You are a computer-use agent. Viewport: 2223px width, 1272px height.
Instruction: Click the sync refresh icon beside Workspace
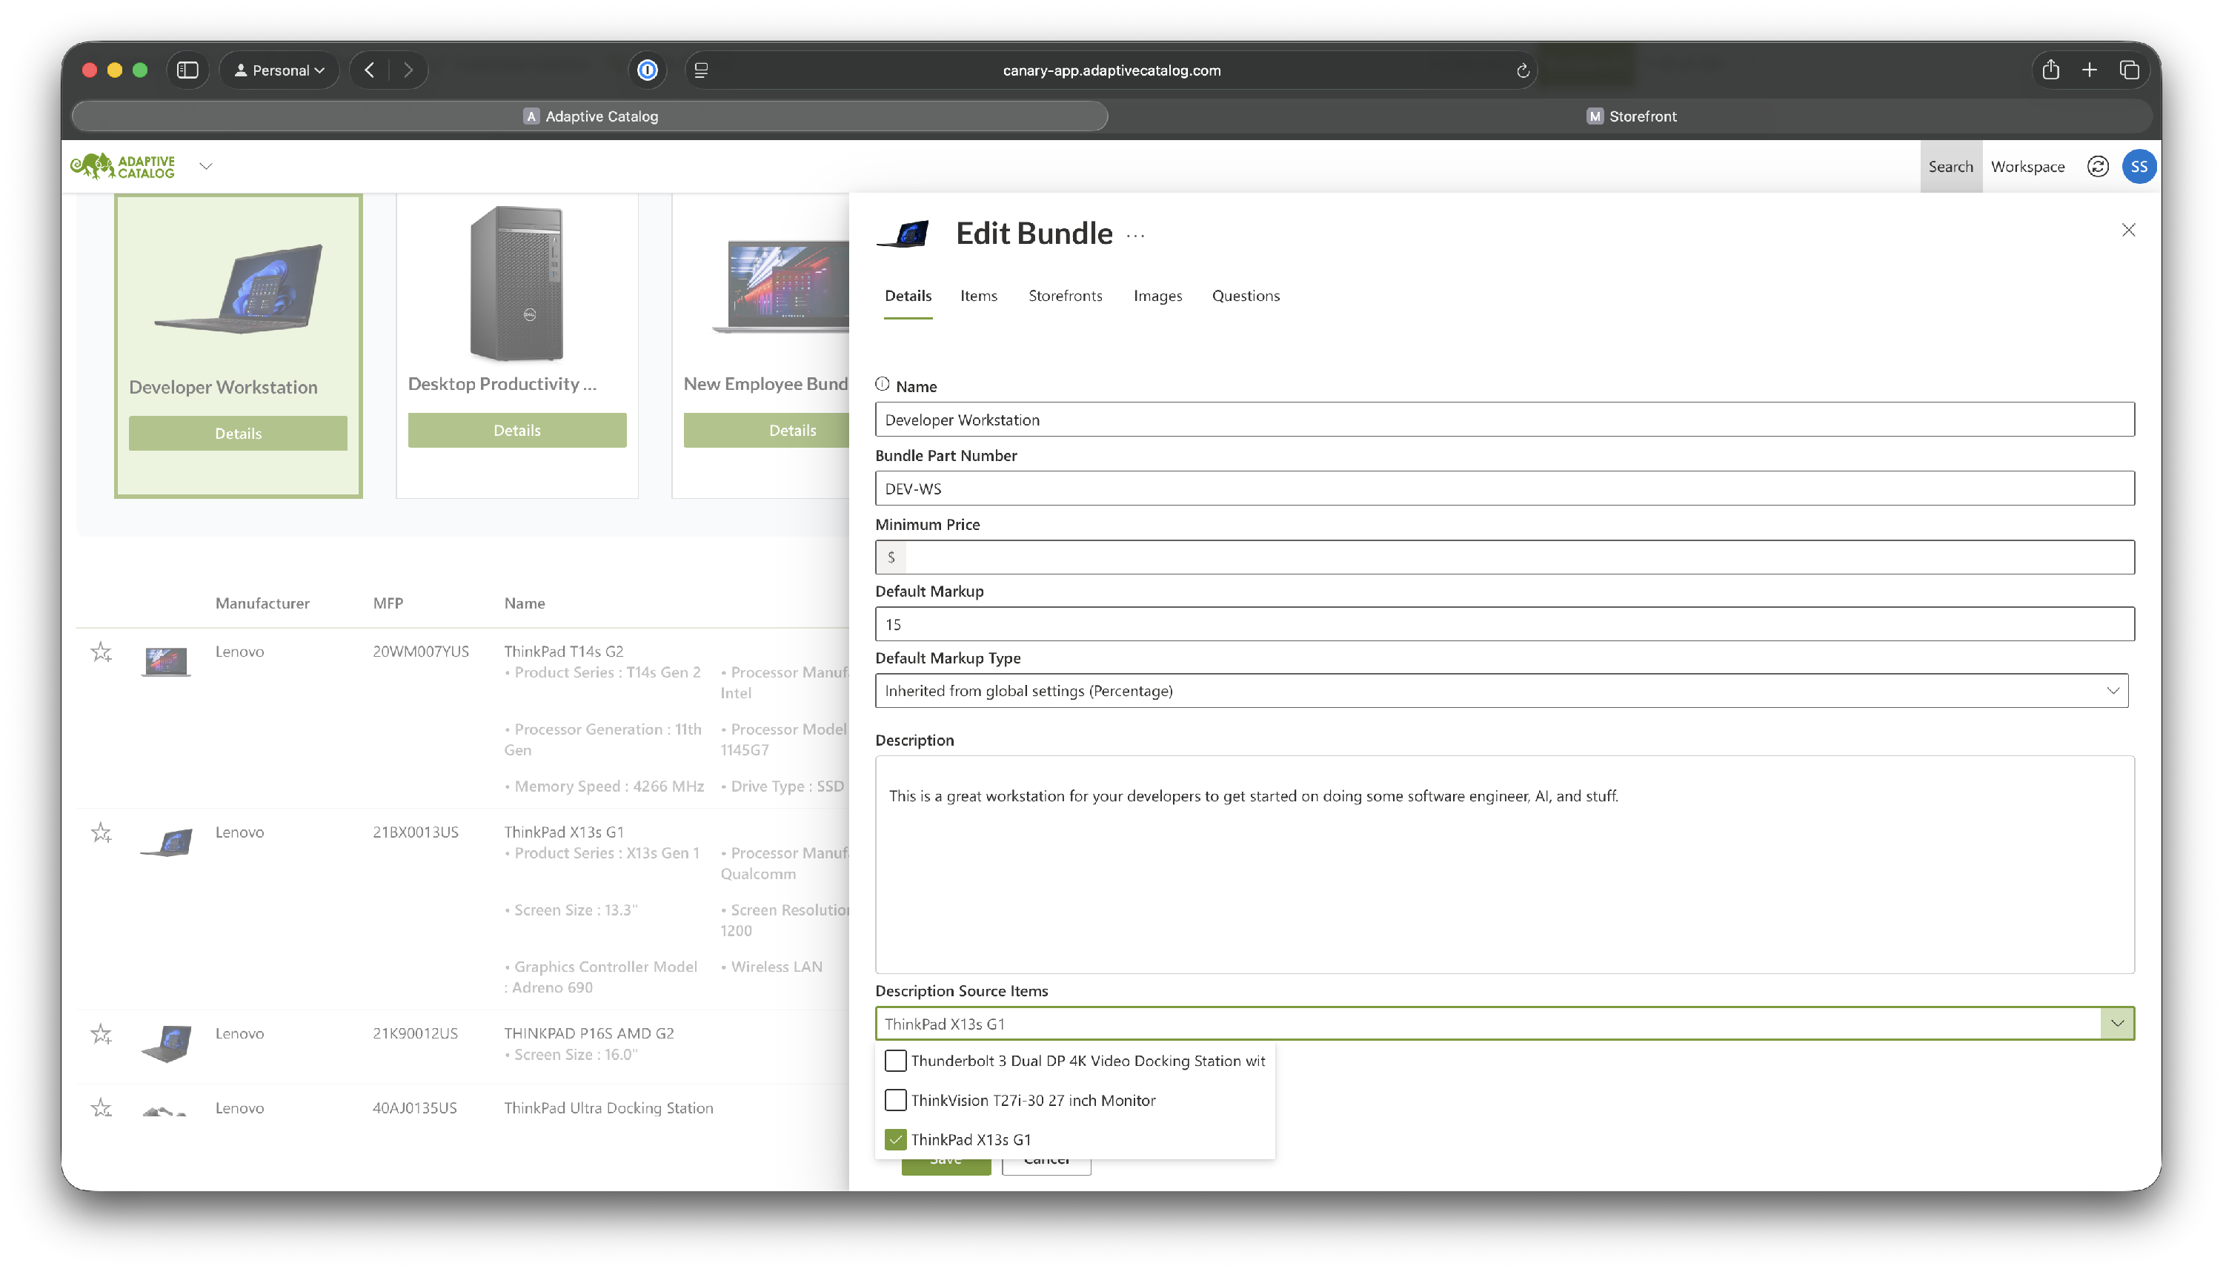(x=2097, y=166)
